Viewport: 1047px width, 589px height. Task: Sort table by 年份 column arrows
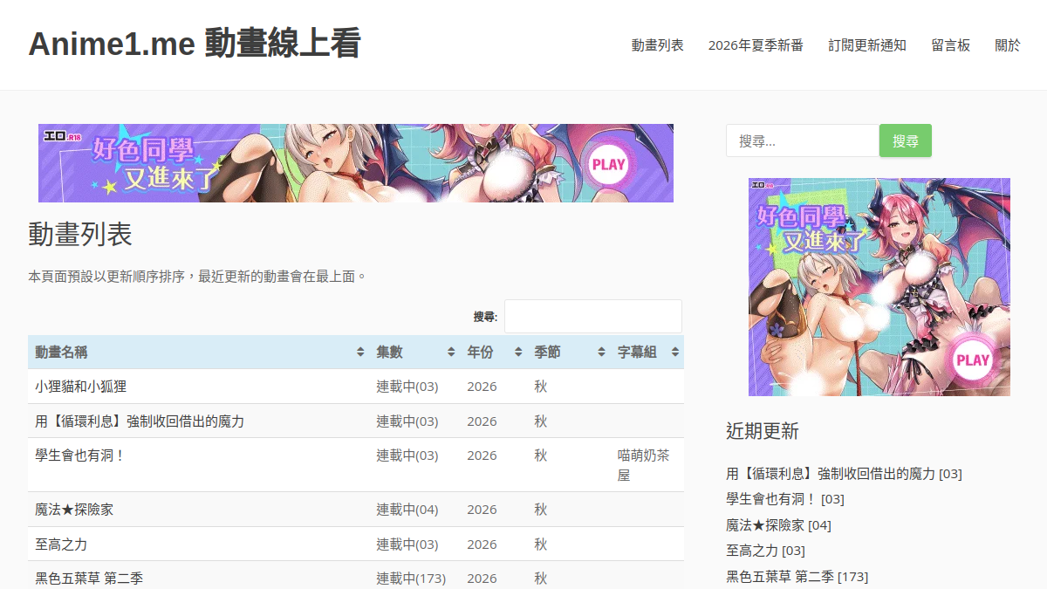coord(519,353)
